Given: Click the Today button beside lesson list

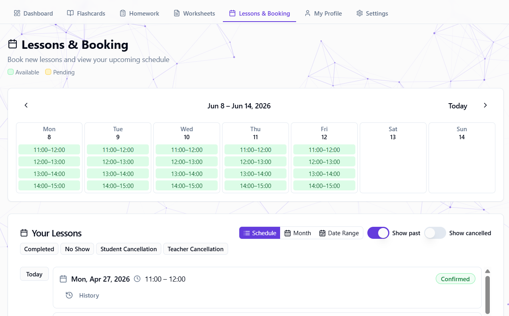Looking at the screenshot, I should [x=34, y=274].
